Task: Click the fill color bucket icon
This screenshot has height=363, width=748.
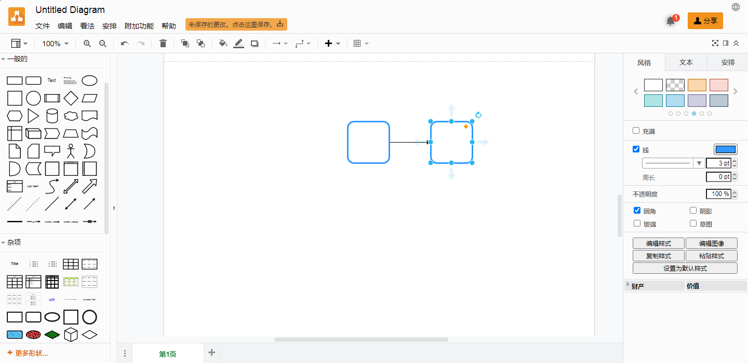Action: point(223,44)
